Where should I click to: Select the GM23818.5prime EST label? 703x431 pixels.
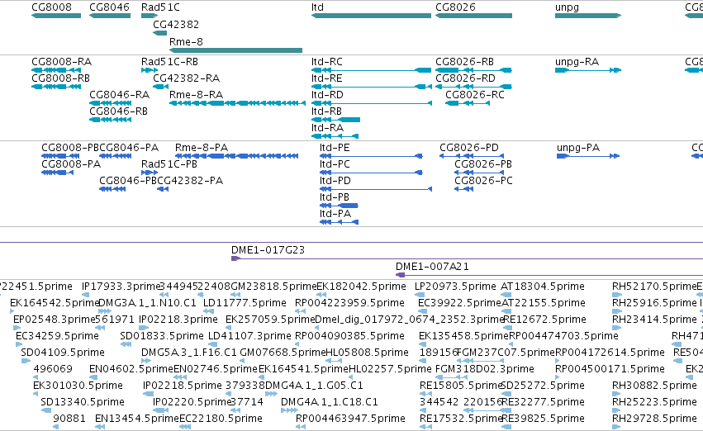coord(273,287)
